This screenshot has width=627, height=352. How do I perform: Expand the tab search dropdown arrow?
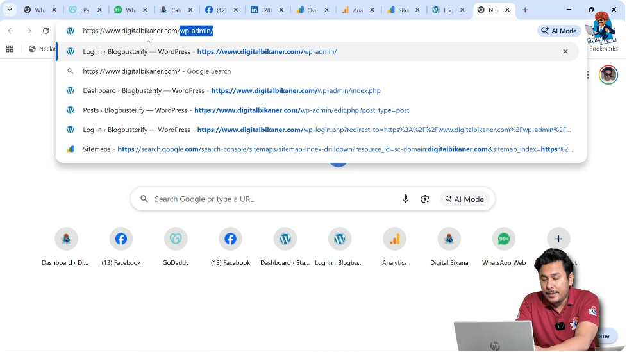(10, 10)
